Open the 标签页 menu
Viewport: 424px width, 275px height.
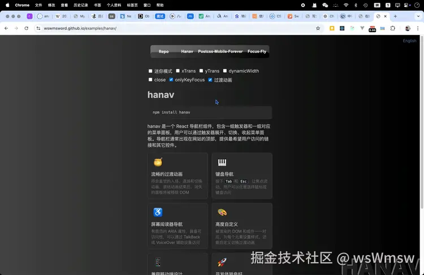tap(132, 5)
